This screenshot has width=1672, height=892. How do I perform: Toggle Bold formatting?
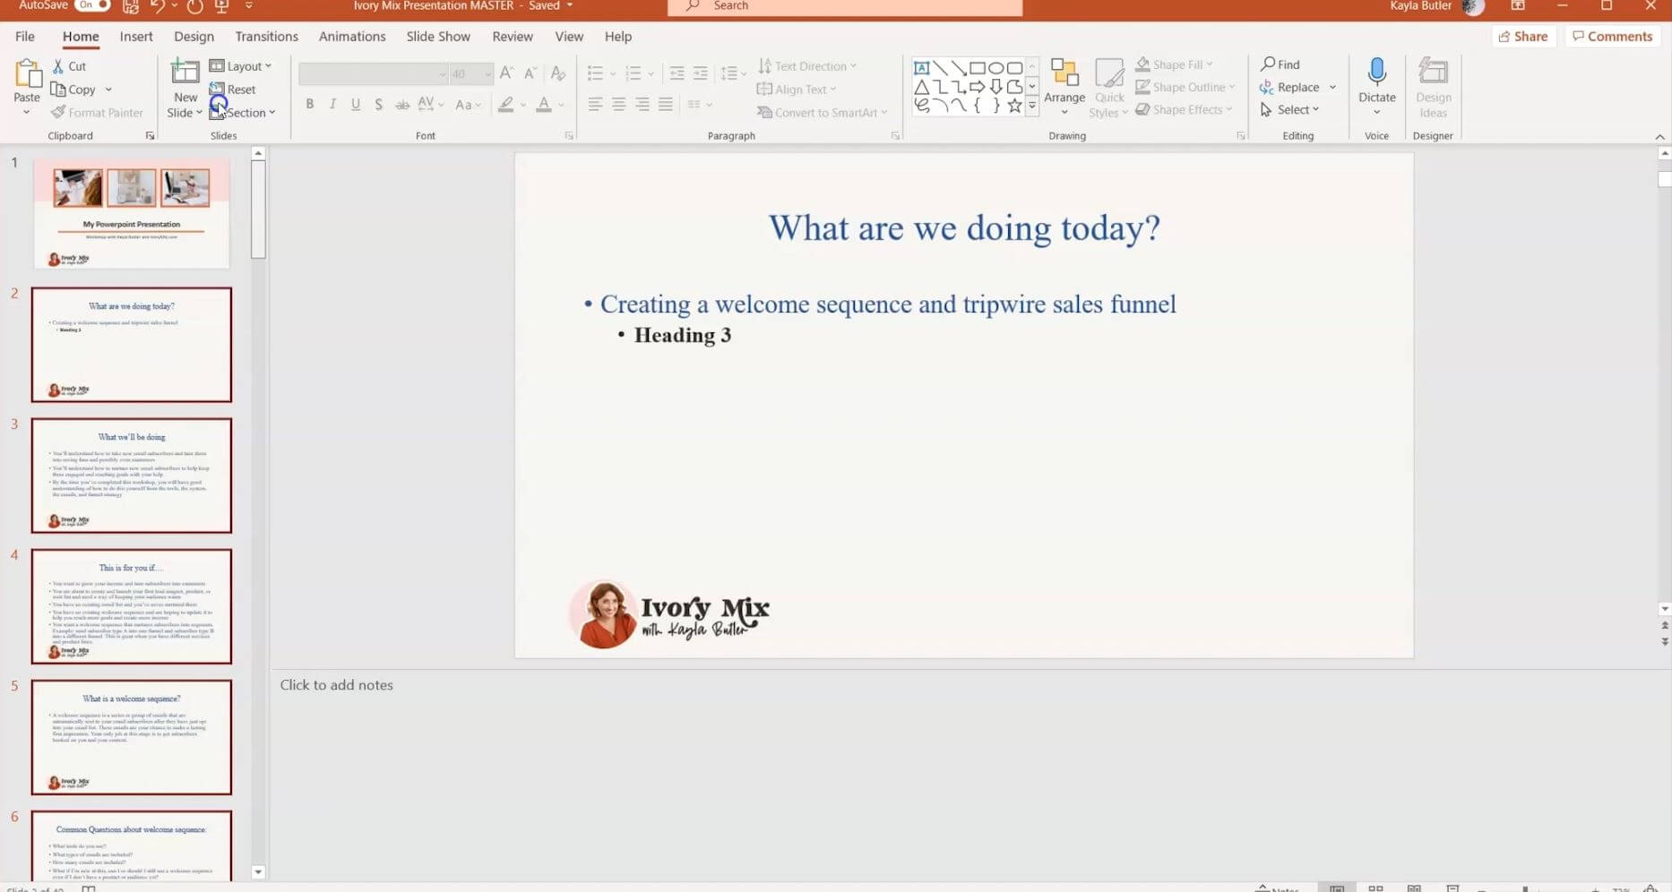click(x=310, y=105)
